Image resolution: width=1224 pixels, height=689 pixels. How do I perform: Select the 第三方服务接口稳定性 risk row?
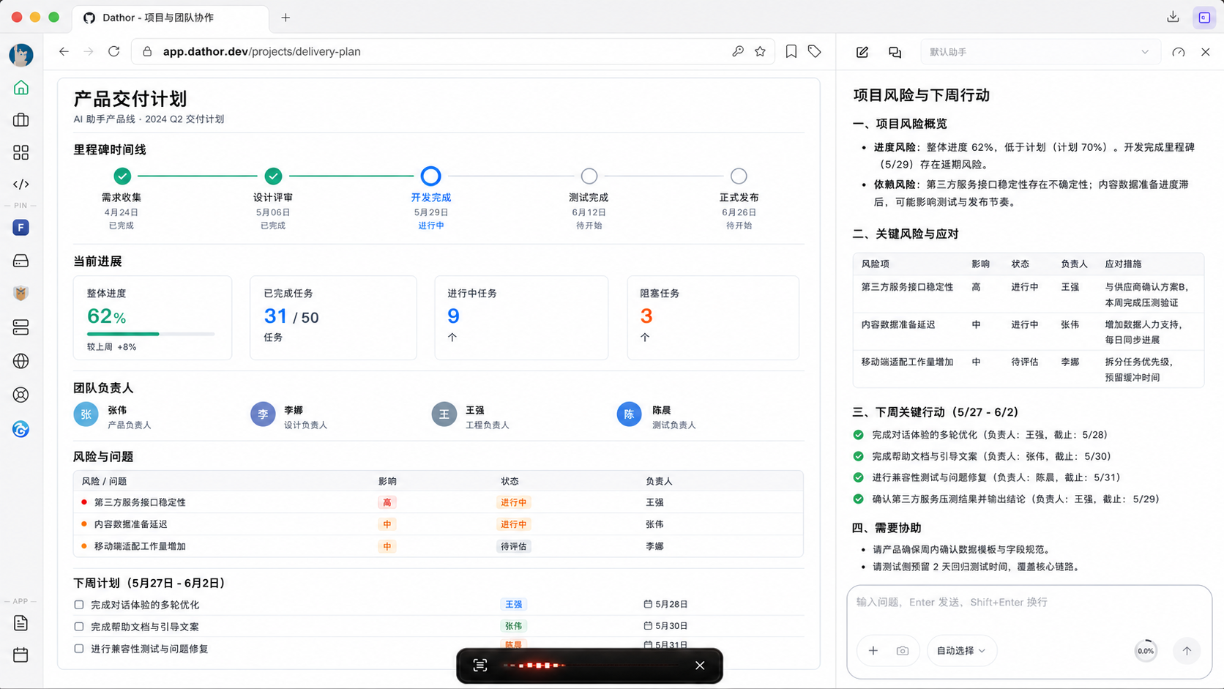(x=438, y=502)
